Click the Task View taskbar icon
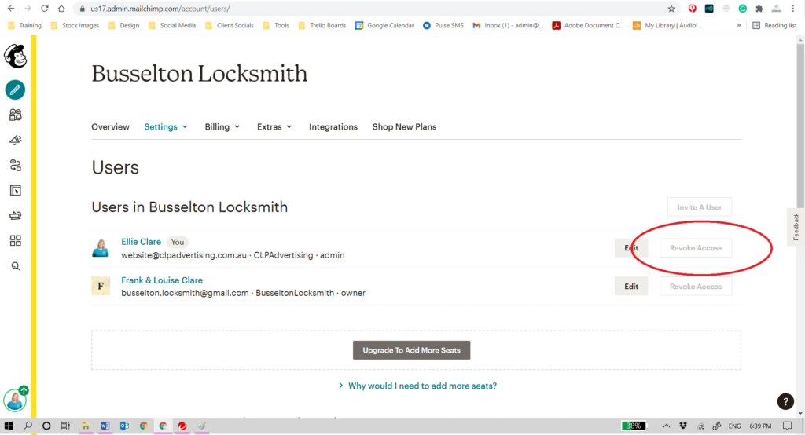Image resolution: width=805 pixels, height=435 pixels. coord(65,426)
